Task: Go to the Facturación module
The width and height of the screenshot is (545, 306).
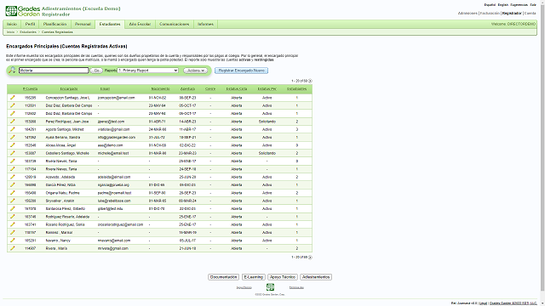Action: [x=490, y=14]
